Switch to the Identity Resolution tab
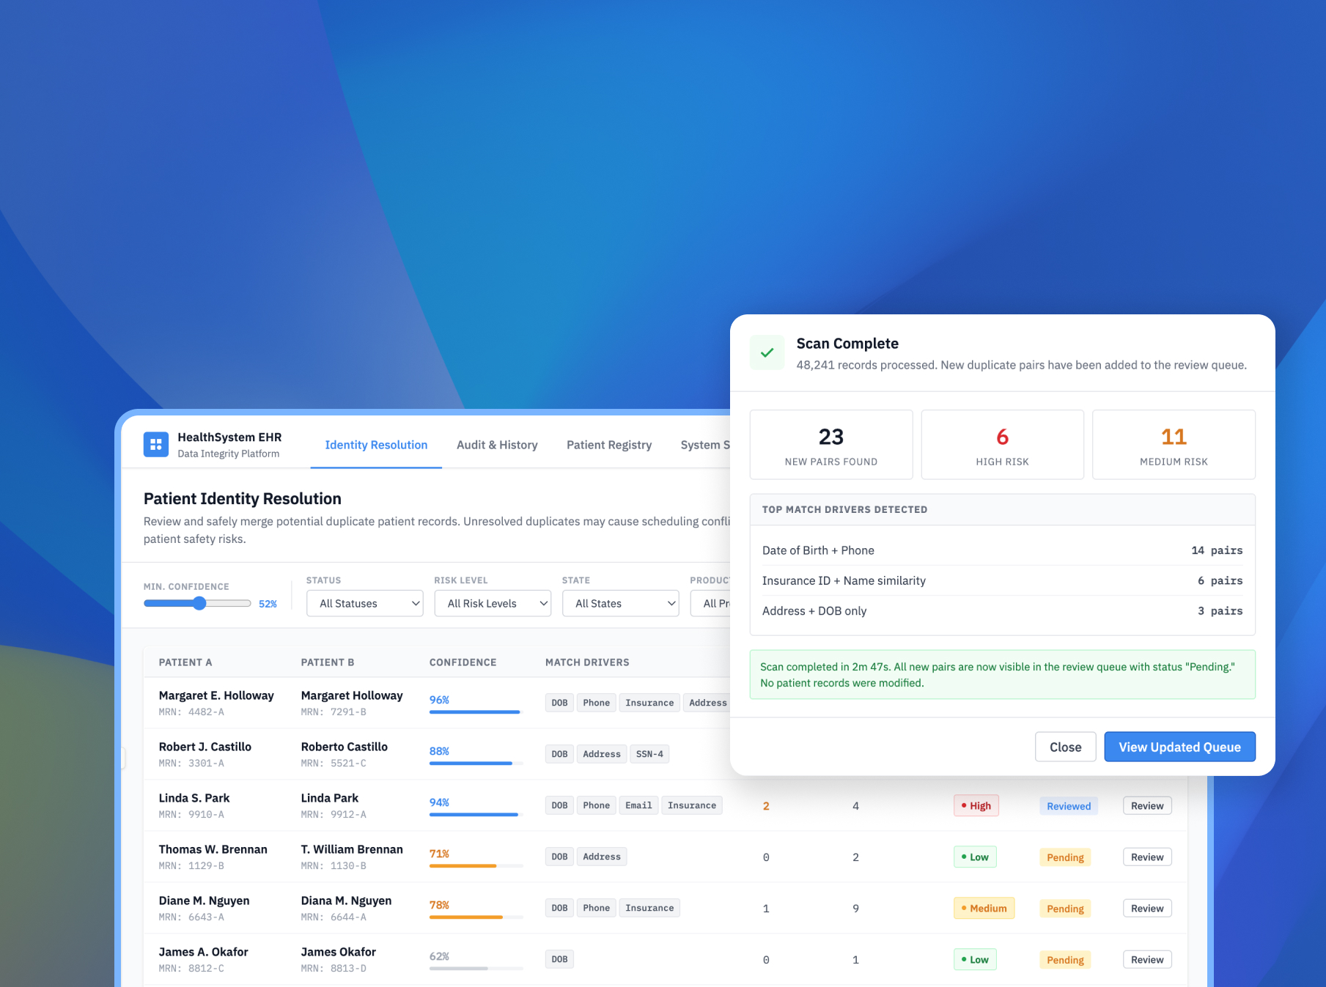 point(376,445)
